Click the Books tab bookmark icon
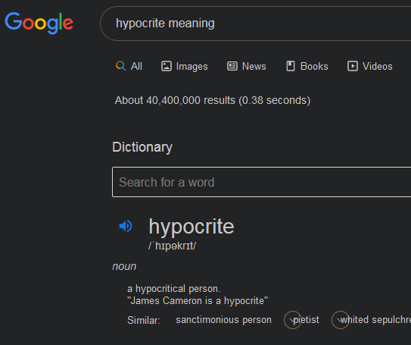This screenshot has height=345, width=411. [291, 66]
